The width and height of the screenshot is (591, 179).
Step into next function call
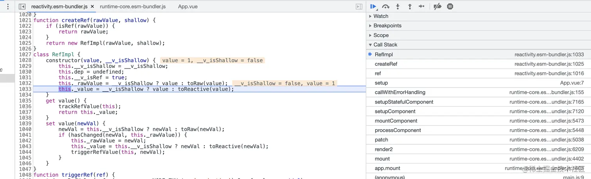(398, 7)
